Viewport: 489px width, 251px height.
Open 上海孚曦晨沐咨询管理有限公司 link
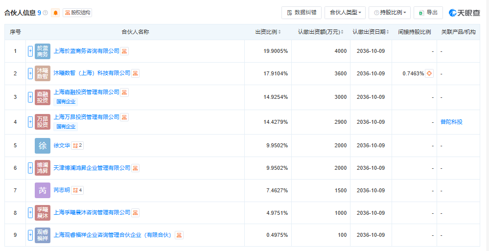(92, 213)
